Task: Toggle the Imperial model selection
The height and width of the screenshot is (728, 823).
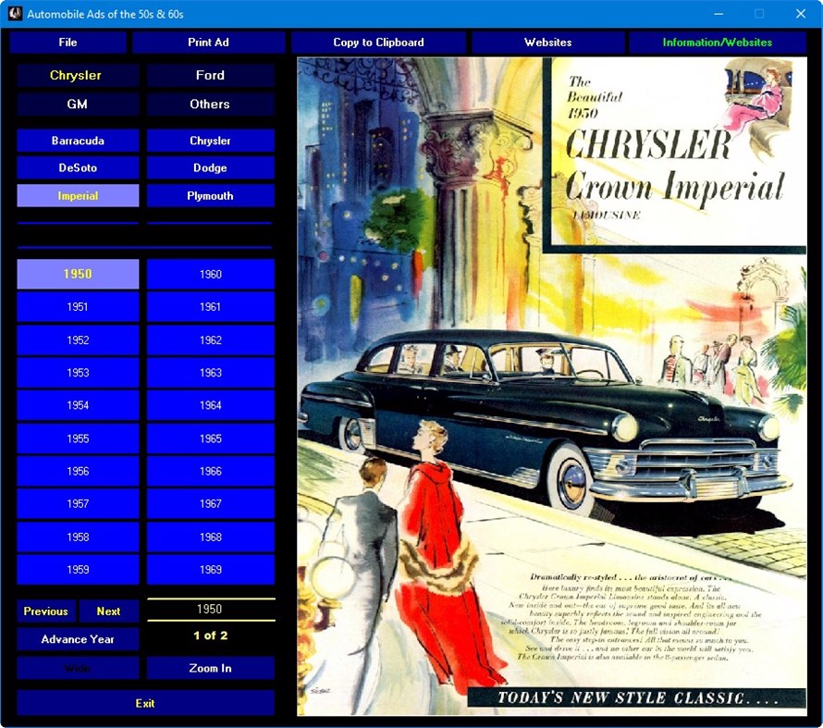Action: (78, 195)
